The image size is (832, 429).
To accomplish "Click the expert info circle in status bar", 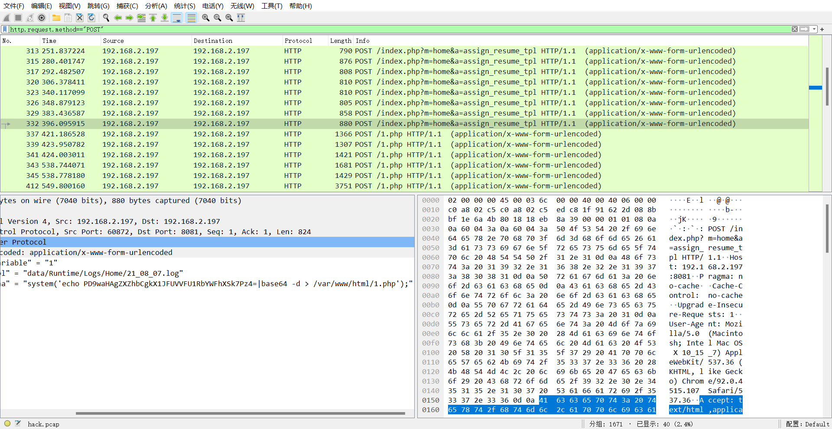I will click(x=7, y=424).
